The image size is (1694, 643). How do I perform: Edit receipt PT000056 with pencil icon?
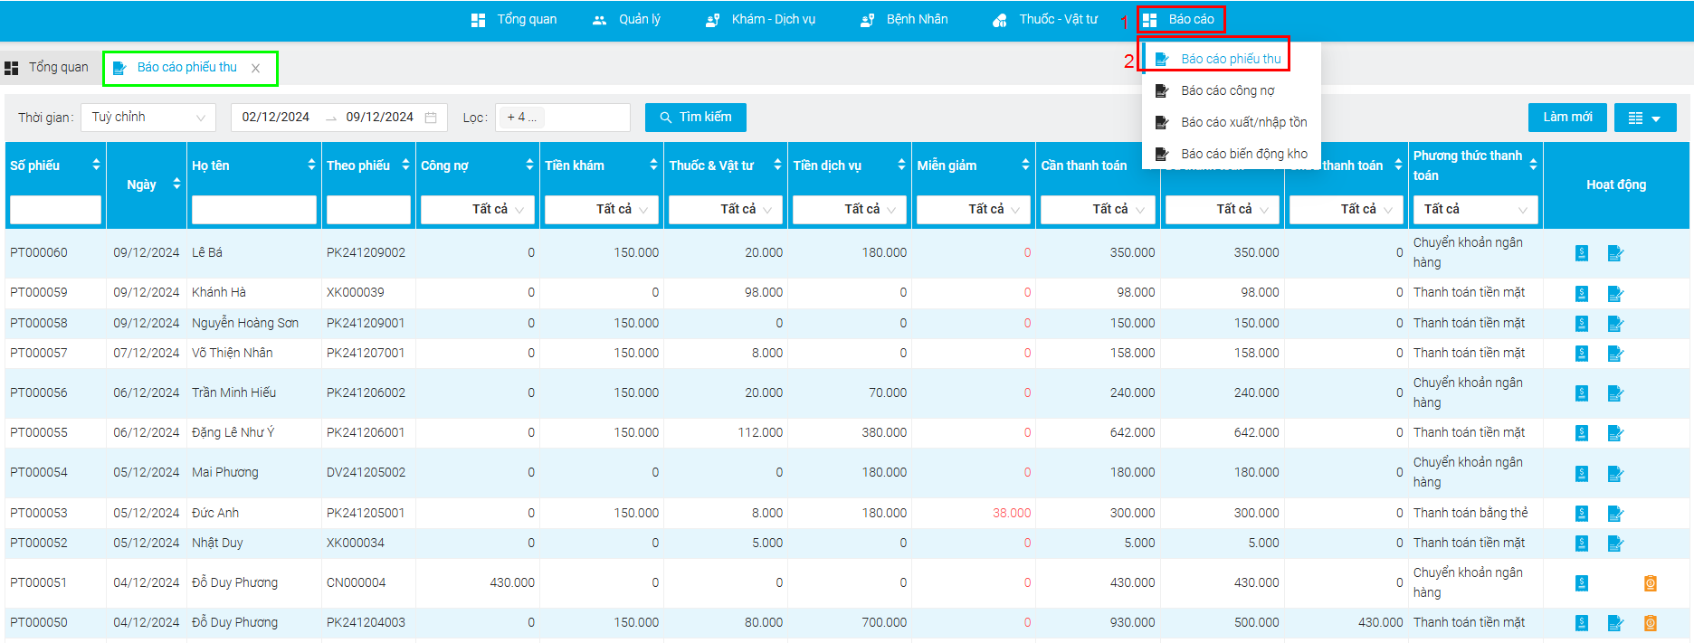coord(1615,393)
